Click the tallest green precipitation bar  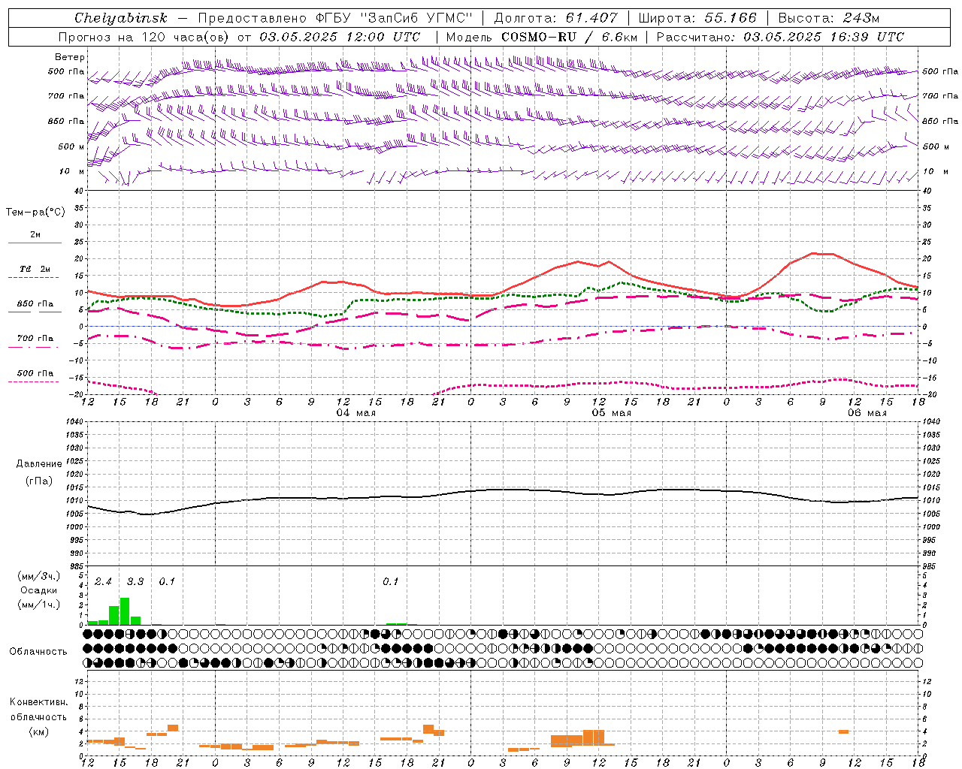pos(125,611)
